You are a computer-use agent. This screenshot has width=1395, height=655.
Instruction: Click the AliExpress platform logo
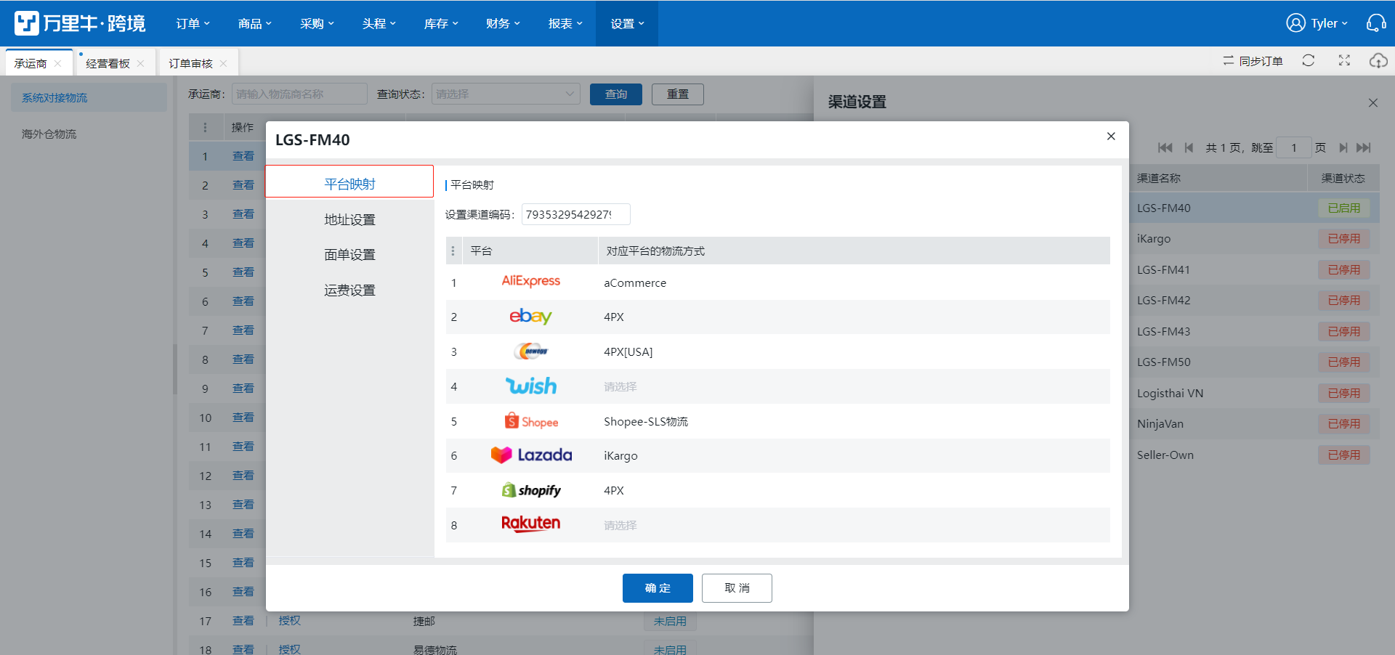[x=530, y=282]
